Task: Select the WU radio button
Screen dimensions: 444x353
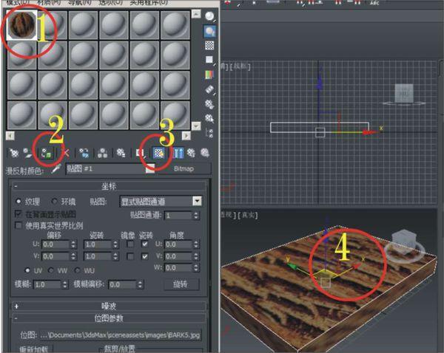Action: (77, 270)
